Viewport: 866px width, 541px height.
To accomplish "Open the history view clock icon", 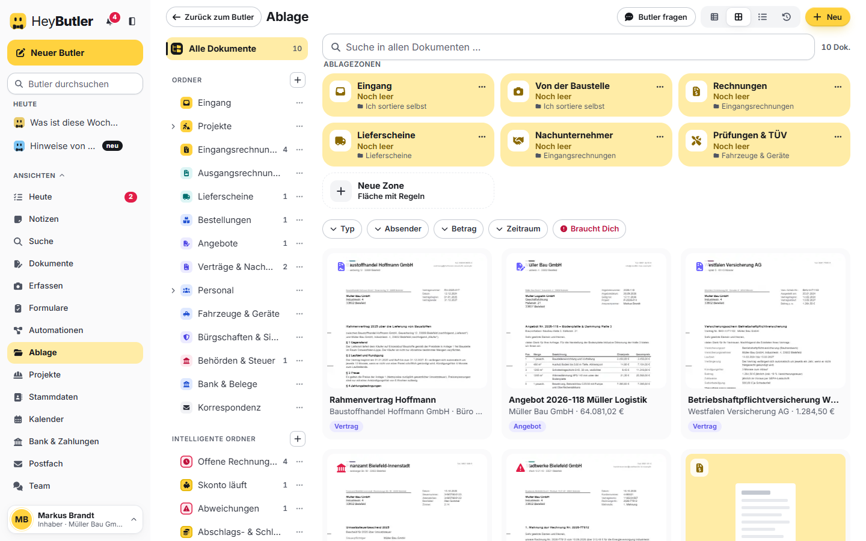I will [x=787, y=17].
